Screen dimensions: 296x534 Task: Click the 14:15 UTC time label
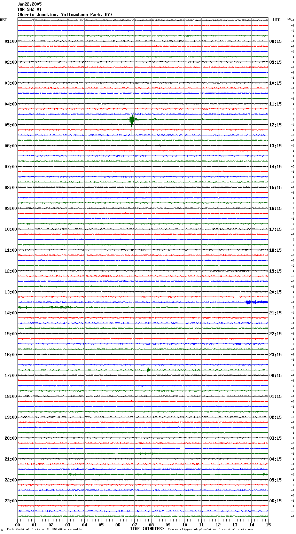click(x=275, y=167)
